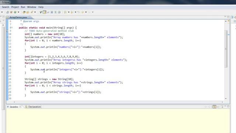The image size is (236, 133).
Task: Minimize the Javadoc view panel
Action: [x=225, y=106]
